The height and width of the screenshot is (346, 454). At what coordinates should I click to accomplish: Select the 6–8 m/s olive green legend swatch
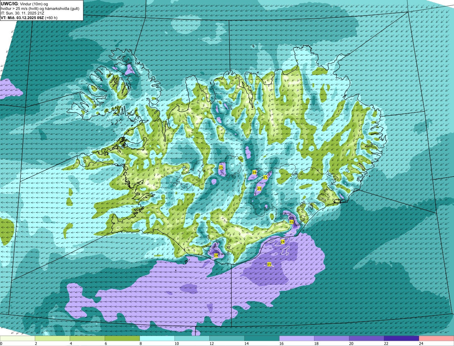(x=123, y=339)
